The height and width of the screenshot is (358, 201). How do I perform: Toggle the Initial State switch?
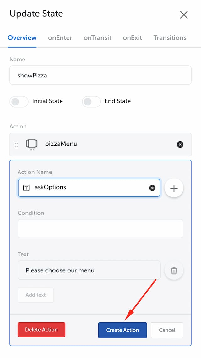[19, 102]
